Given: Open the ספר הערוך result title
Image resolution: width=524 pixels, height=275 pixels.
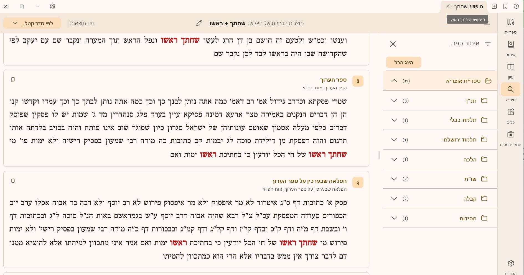Looking at the screenshot, I should [x=333, y=80].
